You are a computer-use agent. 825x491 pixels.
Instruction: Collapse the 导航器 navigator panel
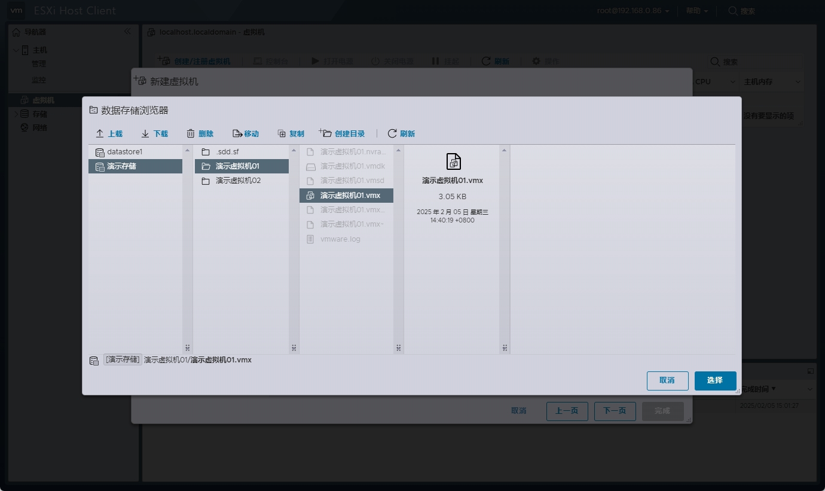coord(127,32)
